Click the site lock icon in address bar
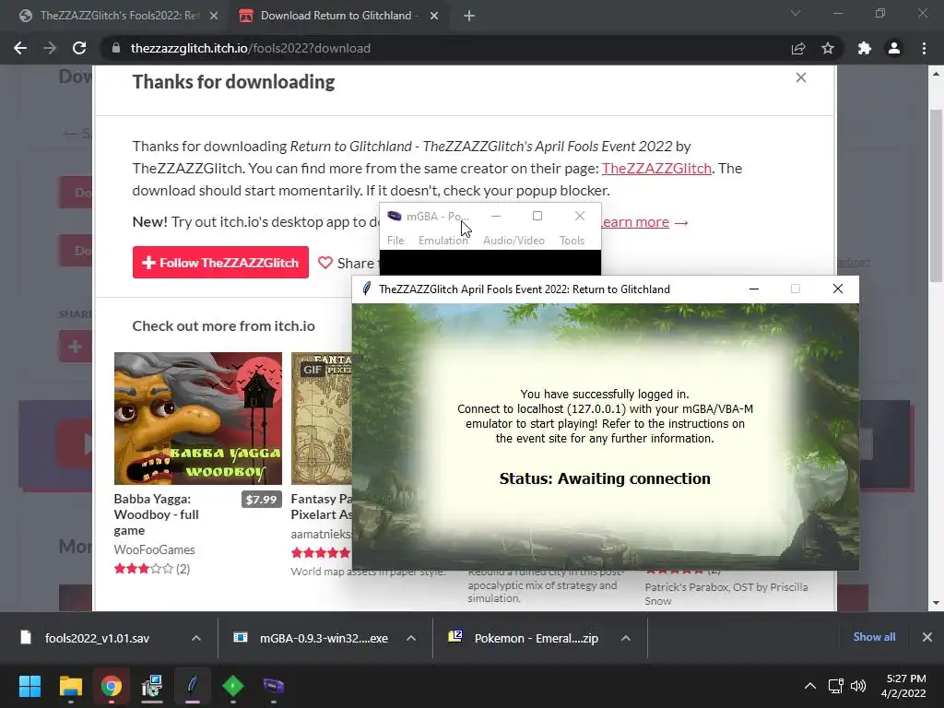The width and height of the screenshot is (944, 708). [115, 48]
